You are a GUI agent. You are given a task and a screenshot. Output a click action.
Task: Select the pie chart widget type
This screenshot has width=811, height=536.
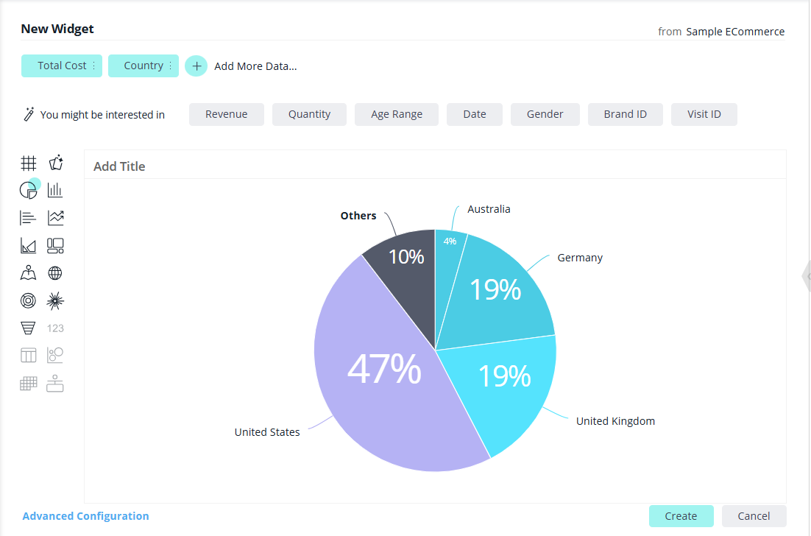tap(28, 190)
